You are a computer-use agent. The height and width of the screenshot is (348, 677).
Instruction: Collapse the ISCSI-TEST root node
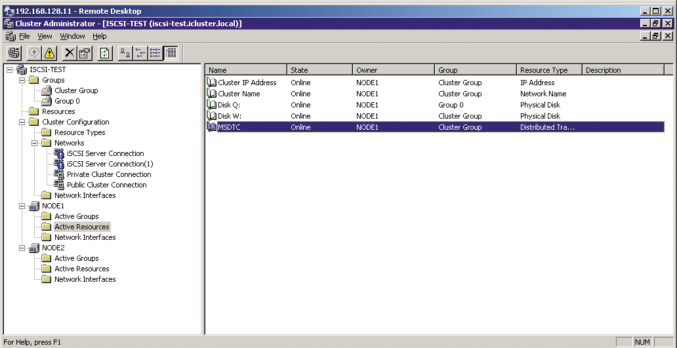(x=9, y=69)
